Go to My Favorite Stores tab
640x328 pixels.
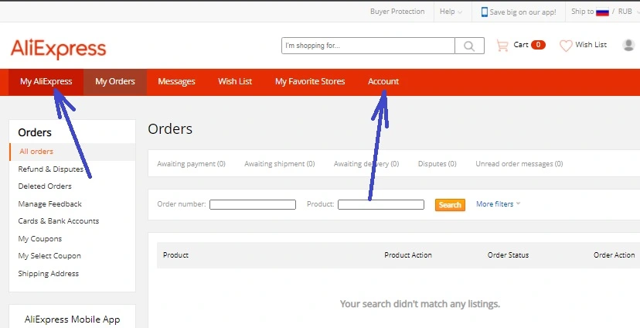pyautogui.click(x=310, y=82)
